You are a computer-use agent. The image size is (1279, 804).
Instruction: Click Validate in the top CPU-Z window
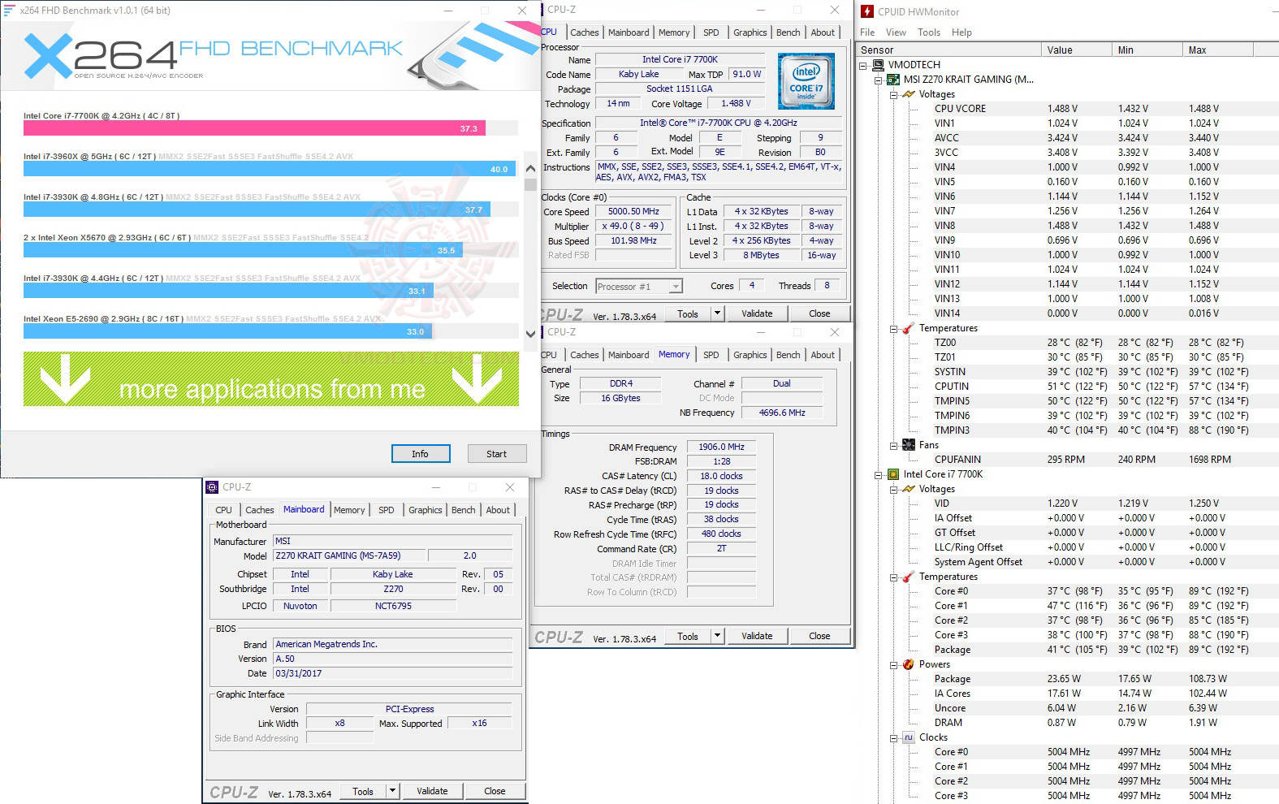(x=757, y=313)
